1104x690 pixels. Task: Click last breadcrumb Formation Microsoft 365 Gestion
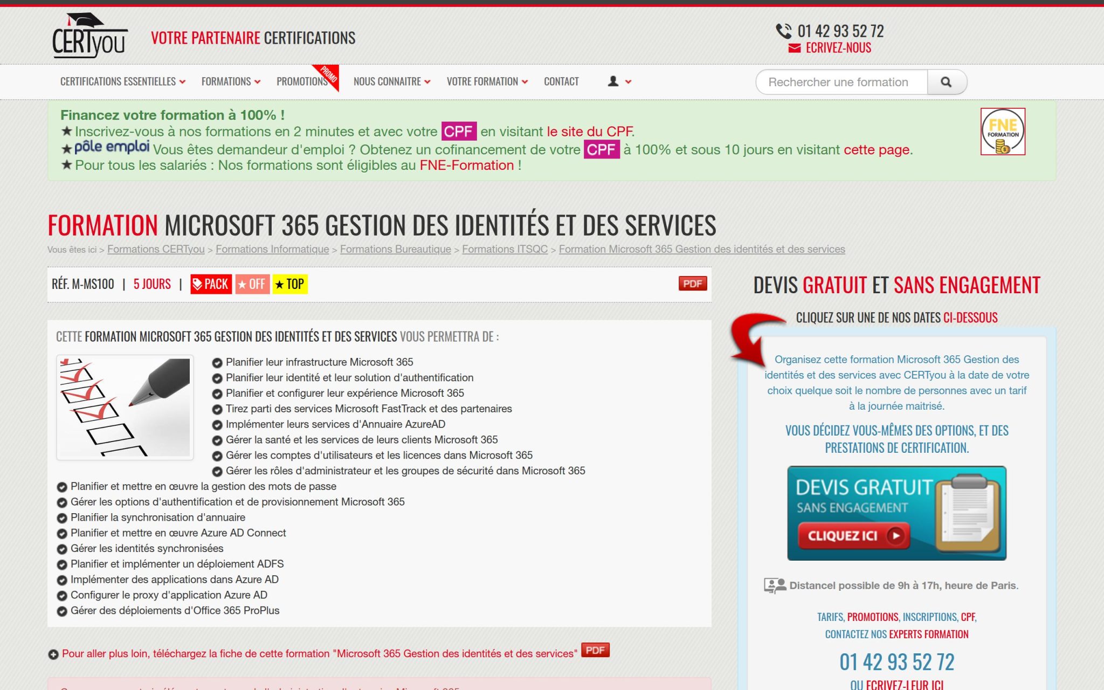[702, 249]
